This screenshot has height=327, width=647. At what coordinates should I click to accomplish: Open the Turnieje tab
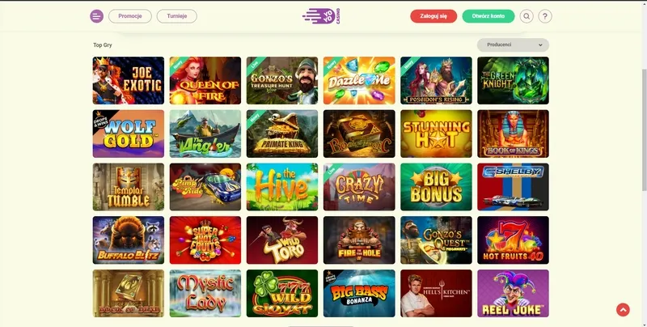click(x=176, y=16)
